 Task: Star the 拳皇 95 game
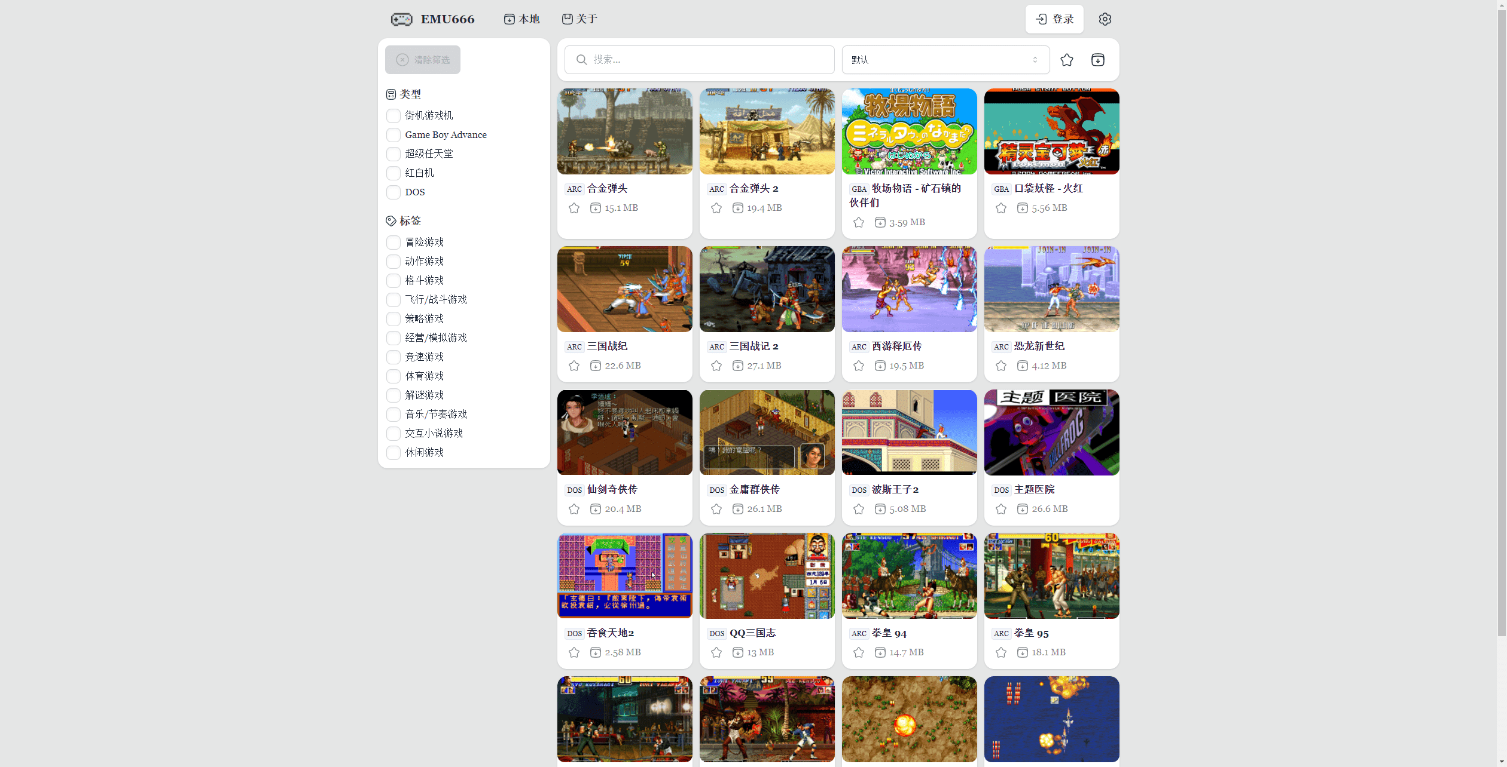1001,652
